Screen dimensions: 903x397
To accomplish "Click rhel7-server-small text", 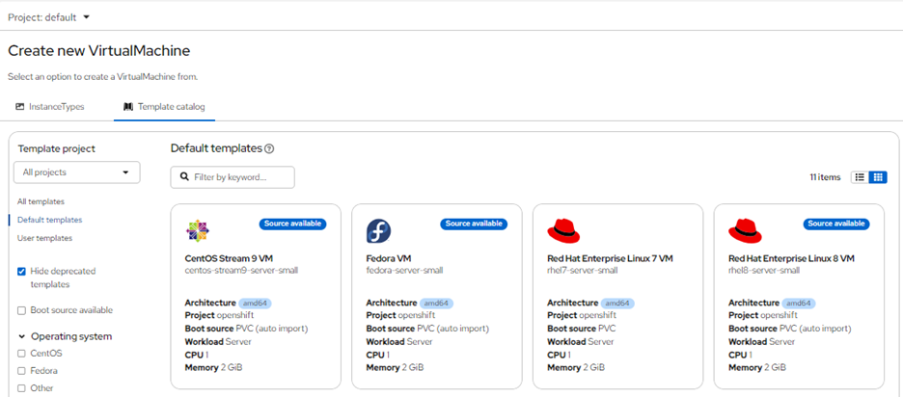I will click(583, 270).
